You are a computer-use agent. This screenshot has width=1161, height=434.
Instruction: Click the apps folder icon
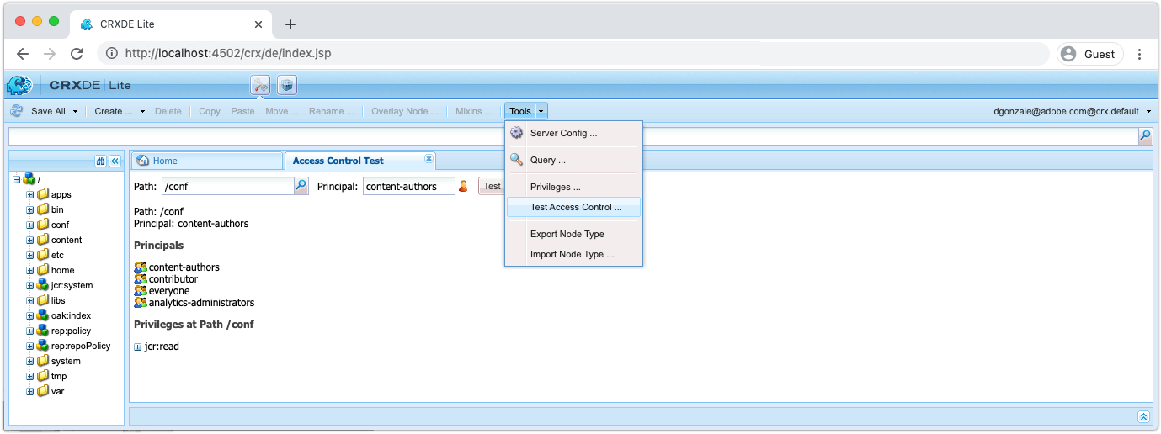click(43, 194)
